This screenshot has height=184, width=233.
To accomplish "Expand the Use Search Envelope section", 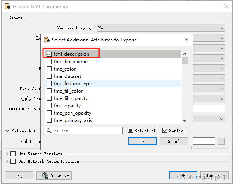I will [7, 154].
